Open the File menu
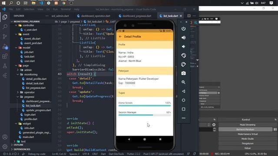The width and height of the screenshot is (278, 156). tap(11, 9)
